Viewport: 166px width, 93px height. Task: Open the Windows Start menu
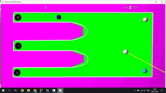(3, 90)
